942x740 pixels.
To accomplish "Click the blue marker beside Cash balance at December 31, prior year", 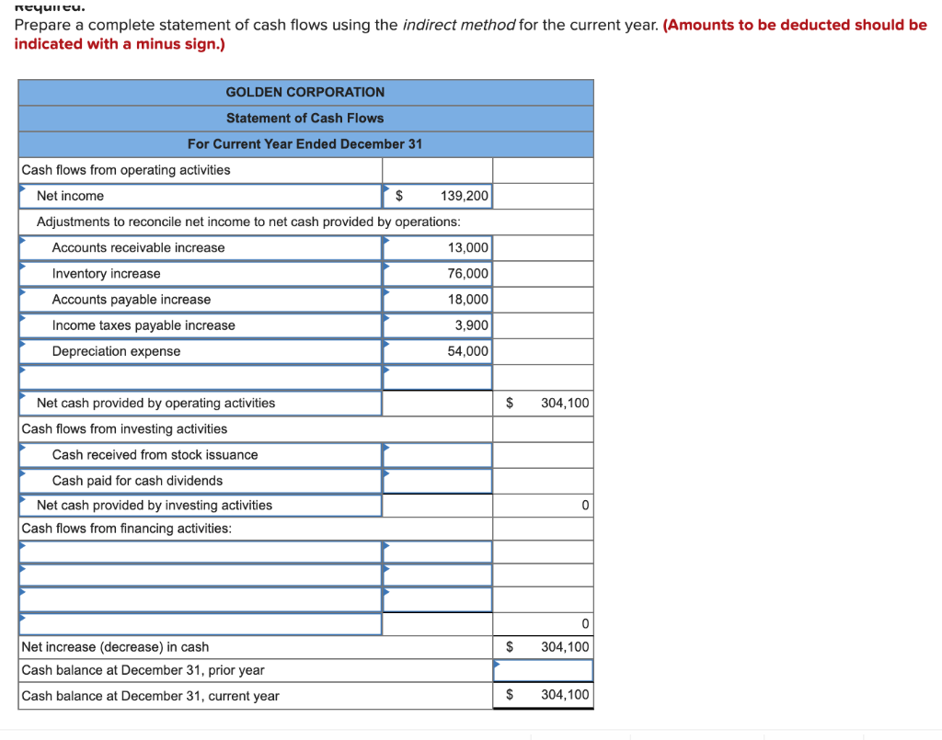I will tap(497, 666).
